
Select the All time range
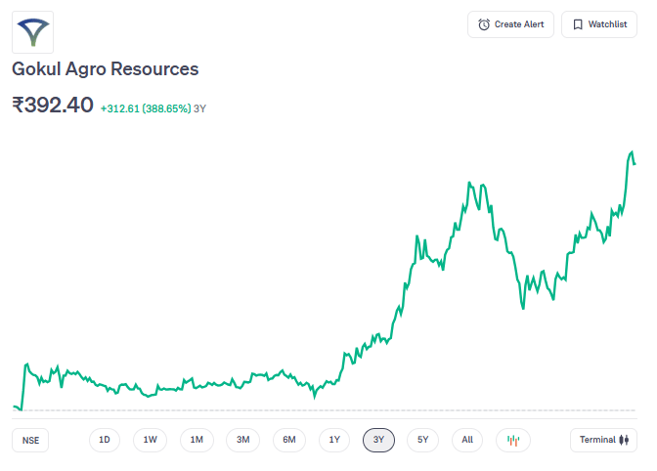(x=467, y=440)
